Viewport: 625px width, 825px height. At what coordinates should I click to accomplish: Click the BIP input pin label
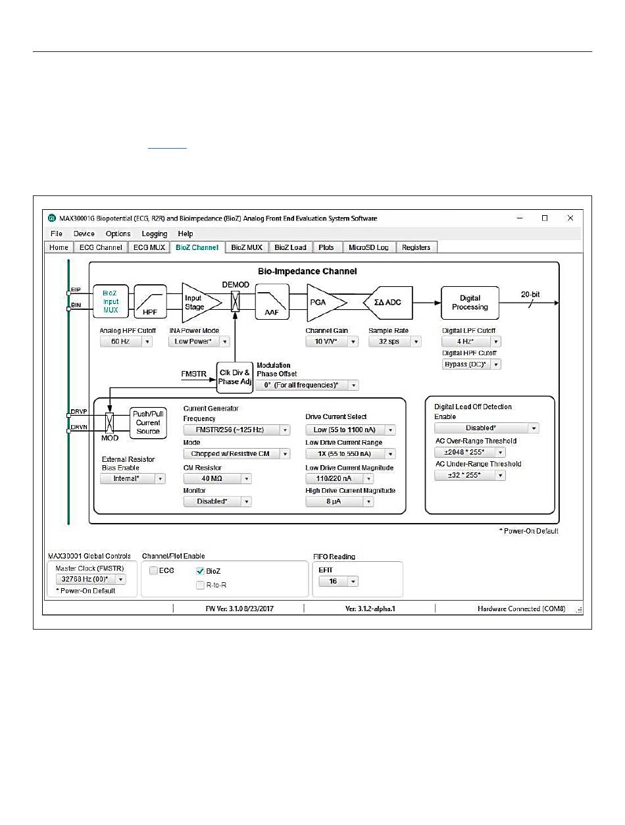pyautogui.click(x=76, y=289)
